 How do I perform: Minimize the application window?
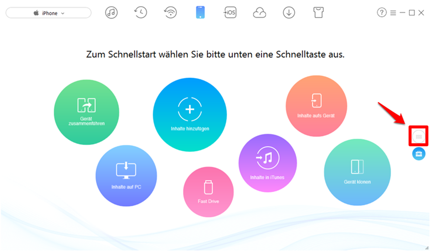(402, 13)
